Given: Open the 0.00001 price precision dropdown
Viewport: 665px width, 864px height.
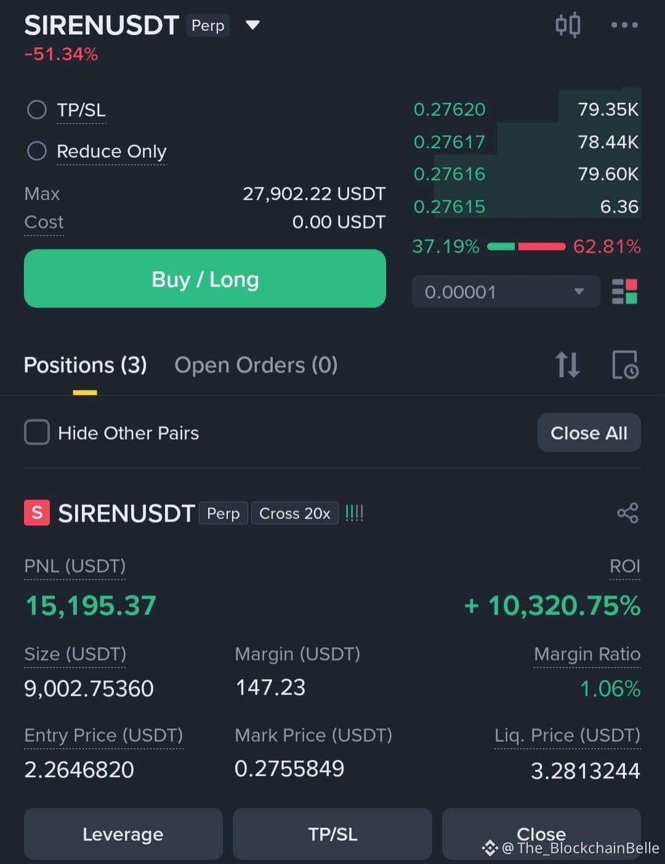Looking at the screenshot, I should pos(506,292).
